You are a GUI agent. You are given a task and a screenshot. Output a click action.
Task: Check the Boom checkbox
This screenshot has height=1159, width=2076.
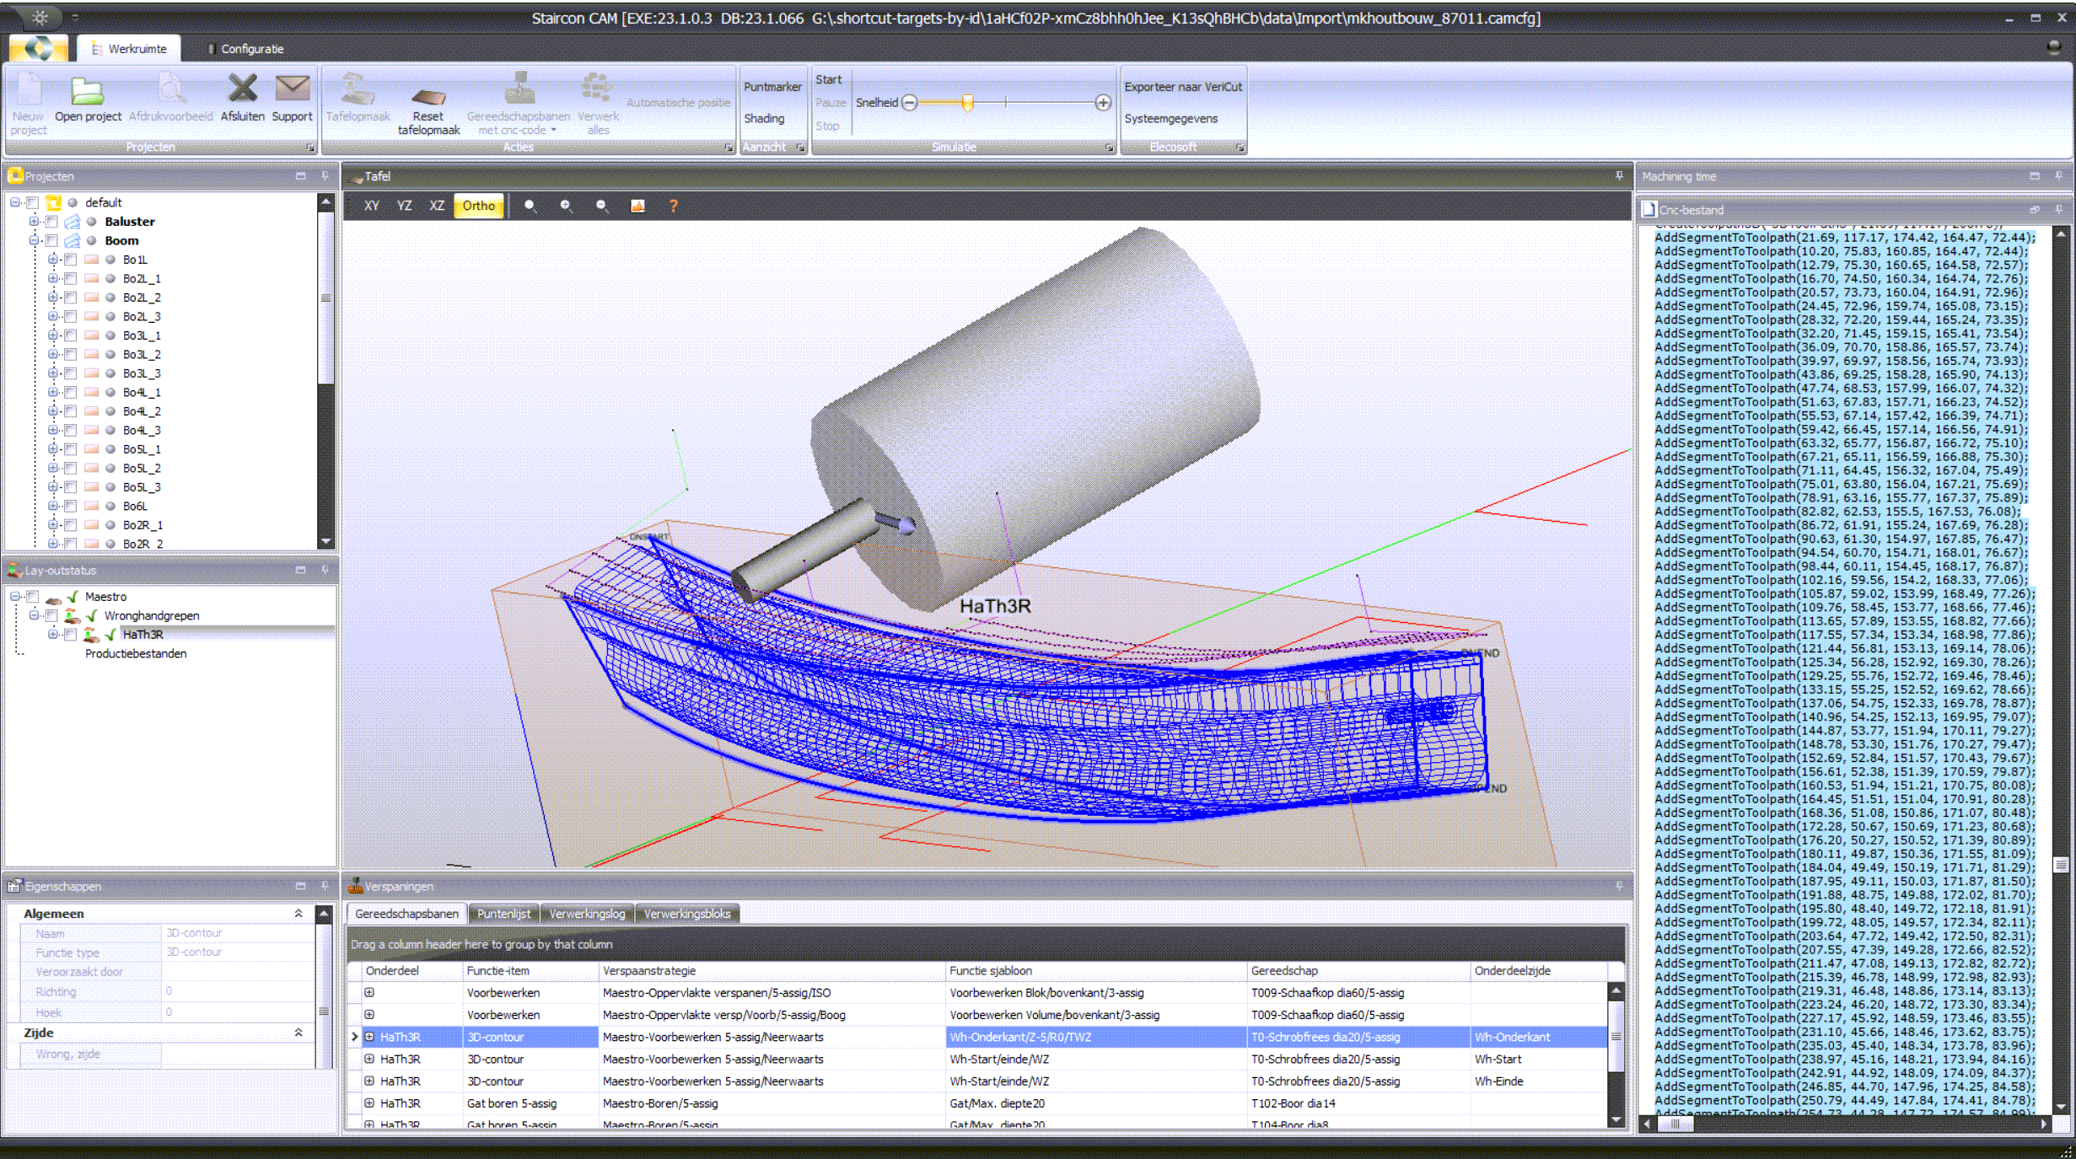[51, 240]
